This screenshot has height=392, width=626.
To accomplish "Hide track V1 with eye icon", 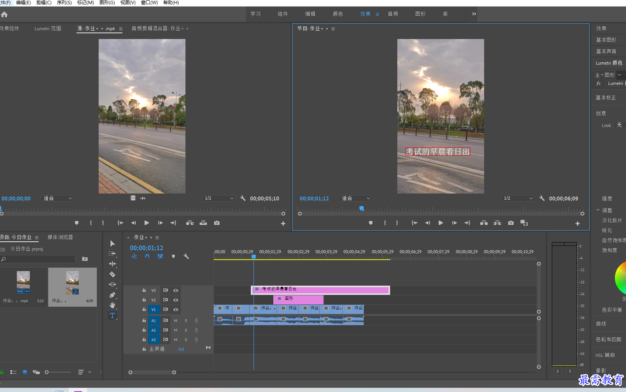I will tap(176, 309).
